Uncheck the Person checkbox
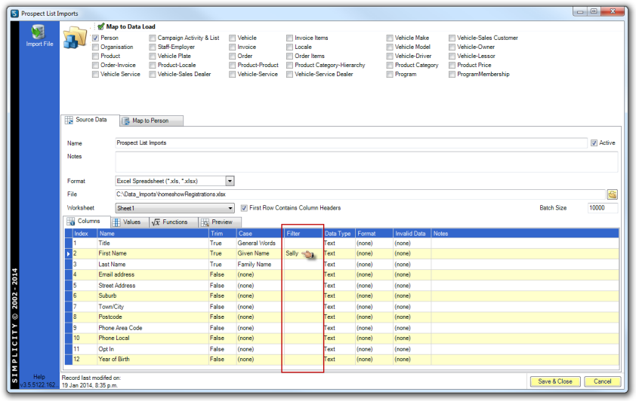 click(x=95, y=38)
